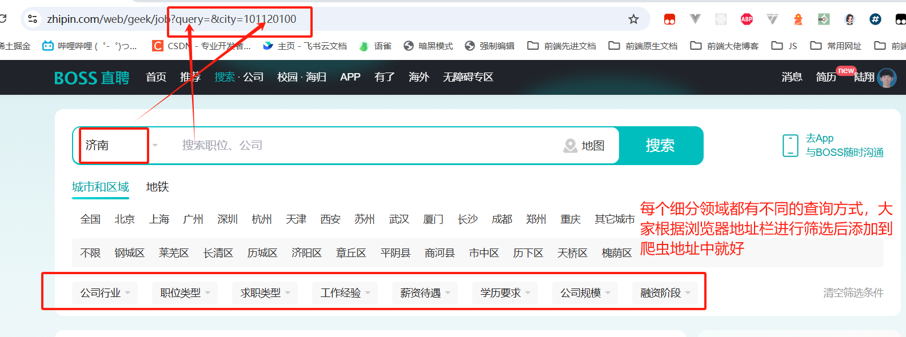Image resolution: width=906 pixels, height=337 pixels.
Task: Bookmark this page with the star icon
Action: [x=633, y=19]
